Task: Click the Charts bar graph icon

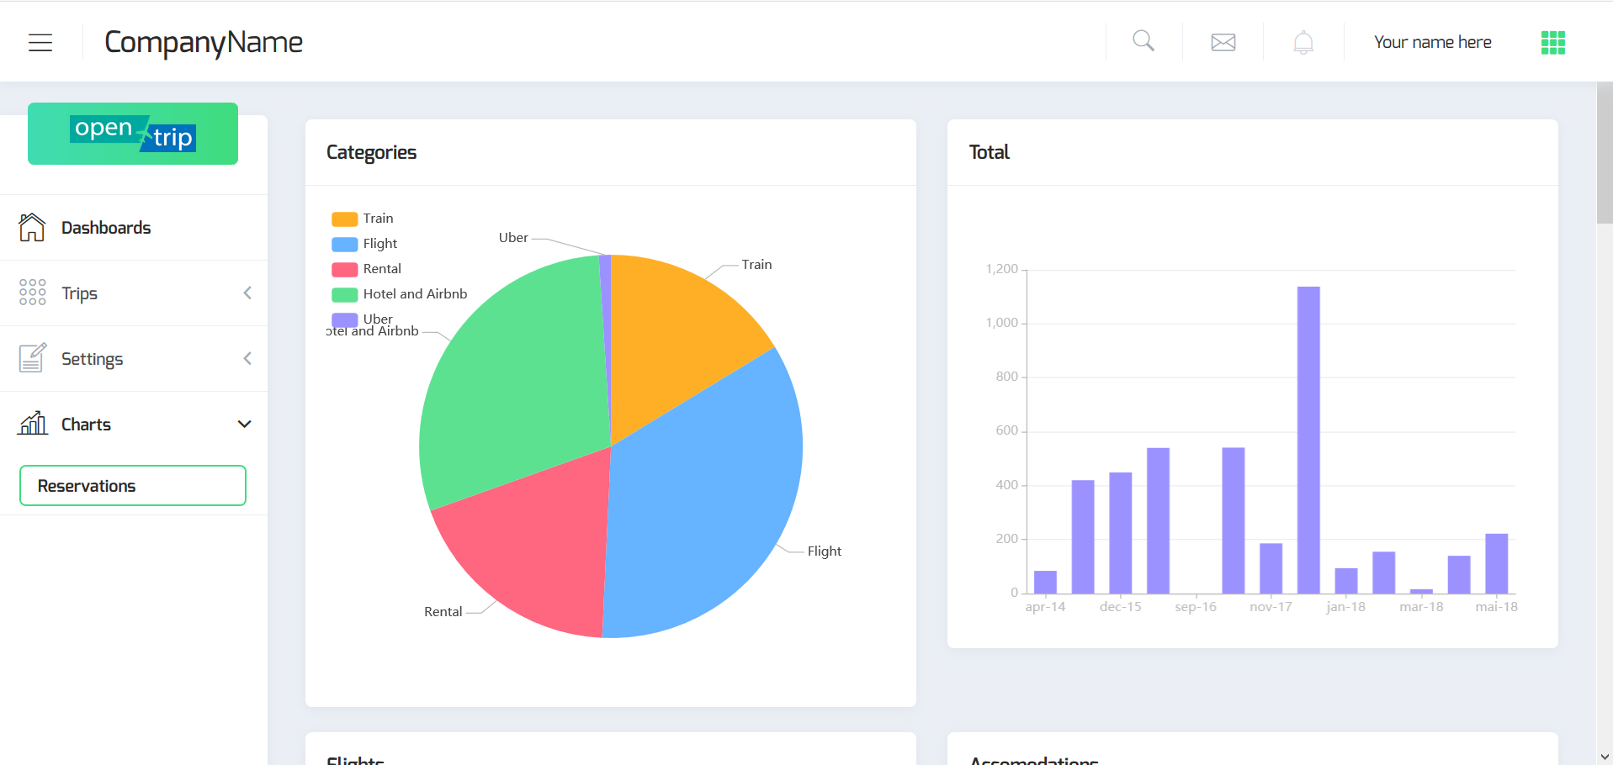Action: coord(33,423)
